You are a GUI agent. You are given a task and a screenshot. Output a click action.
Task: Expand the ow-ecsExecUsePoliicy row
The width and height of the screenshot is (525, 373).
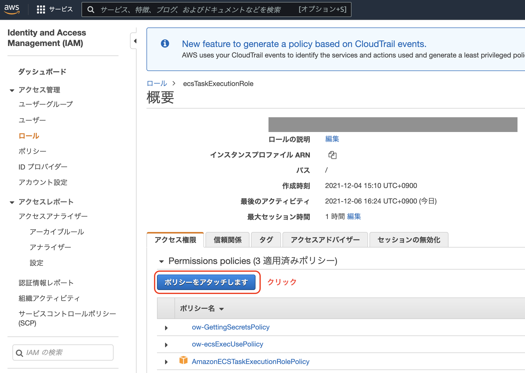tap(166, 344)
